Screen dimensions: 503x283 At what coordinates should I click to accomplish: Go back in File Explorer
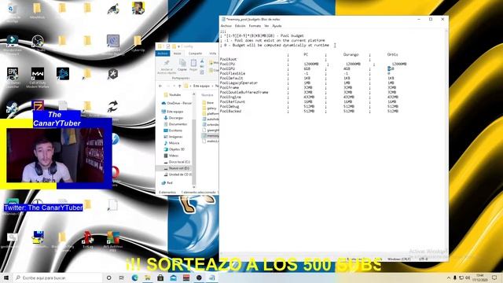coord(160,86)
